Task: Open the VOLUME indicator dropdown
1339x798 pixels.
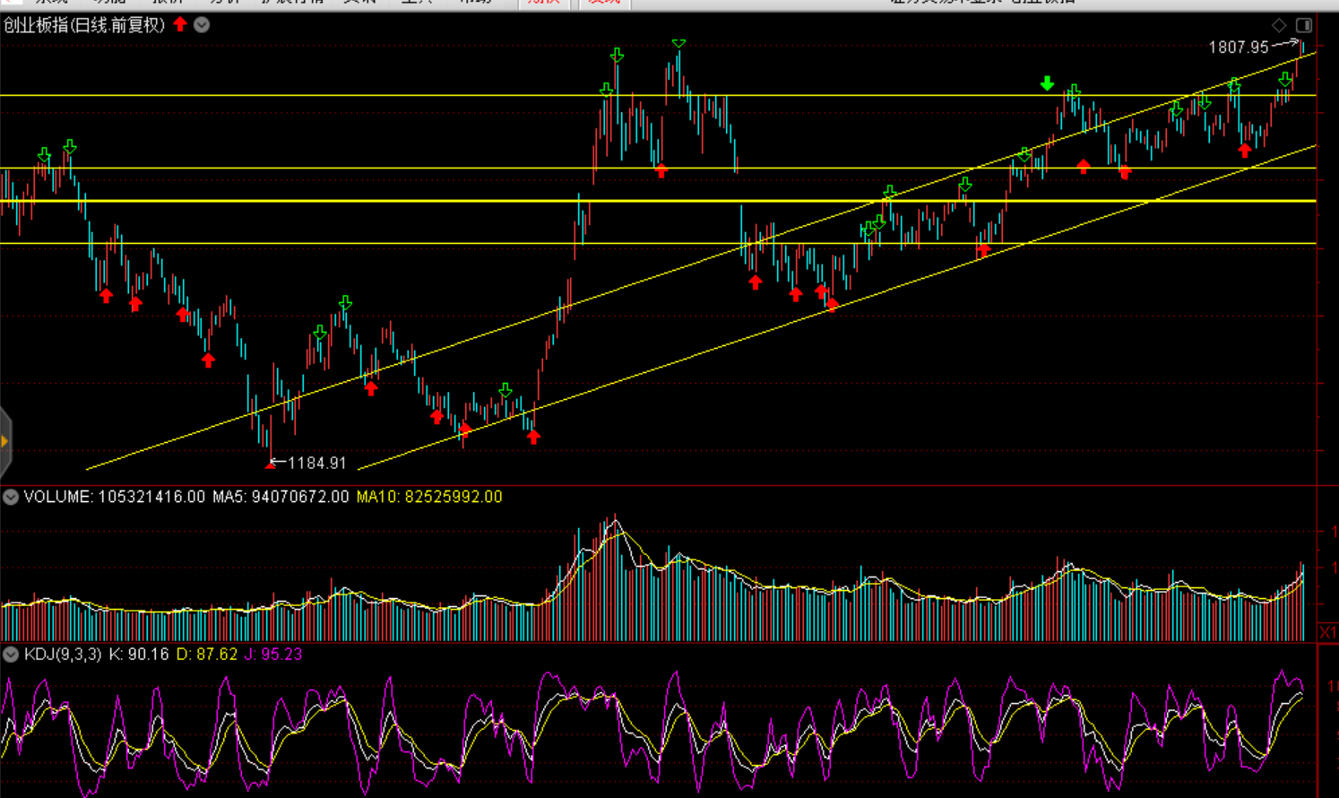Action: pos(11,497)
